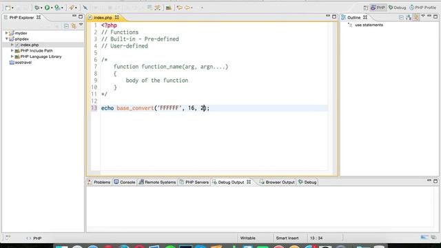Screen dimensions: 441x248
Task: Click the Open Perspective icon
Action: (366, 8)
